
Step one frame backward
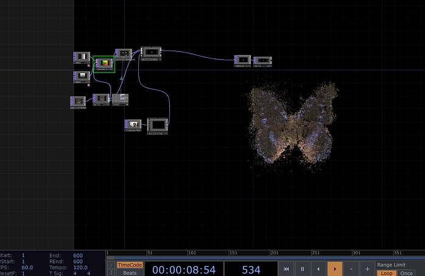(x=318, y=269)
